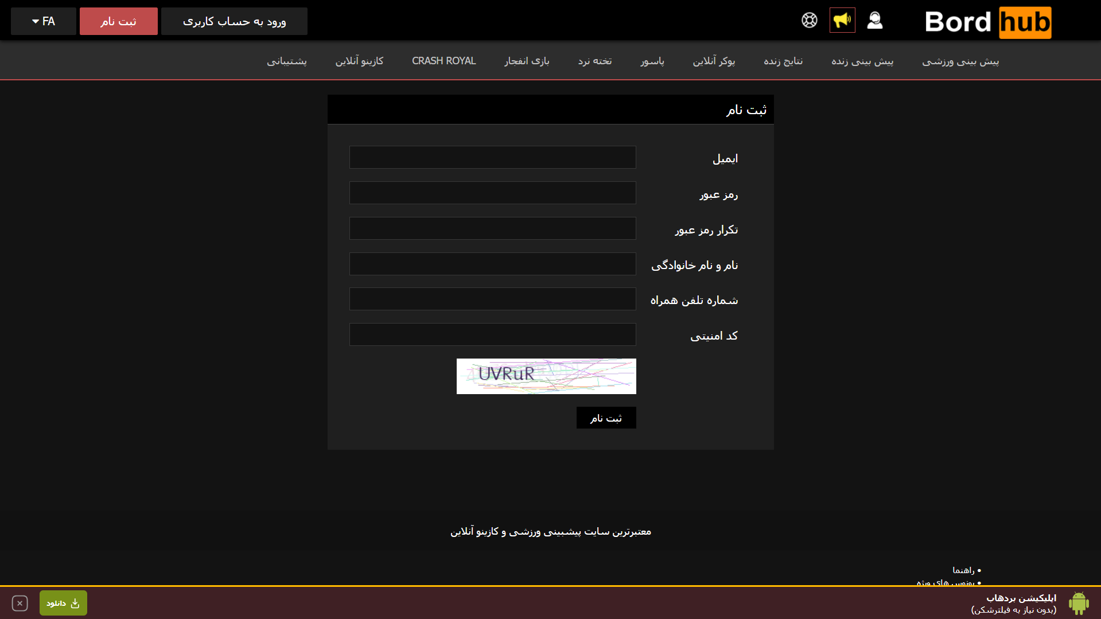Click the yellow megaphone announcements icon
Image resolution: width=1101 pixels, height=619 pixels.
842,21
